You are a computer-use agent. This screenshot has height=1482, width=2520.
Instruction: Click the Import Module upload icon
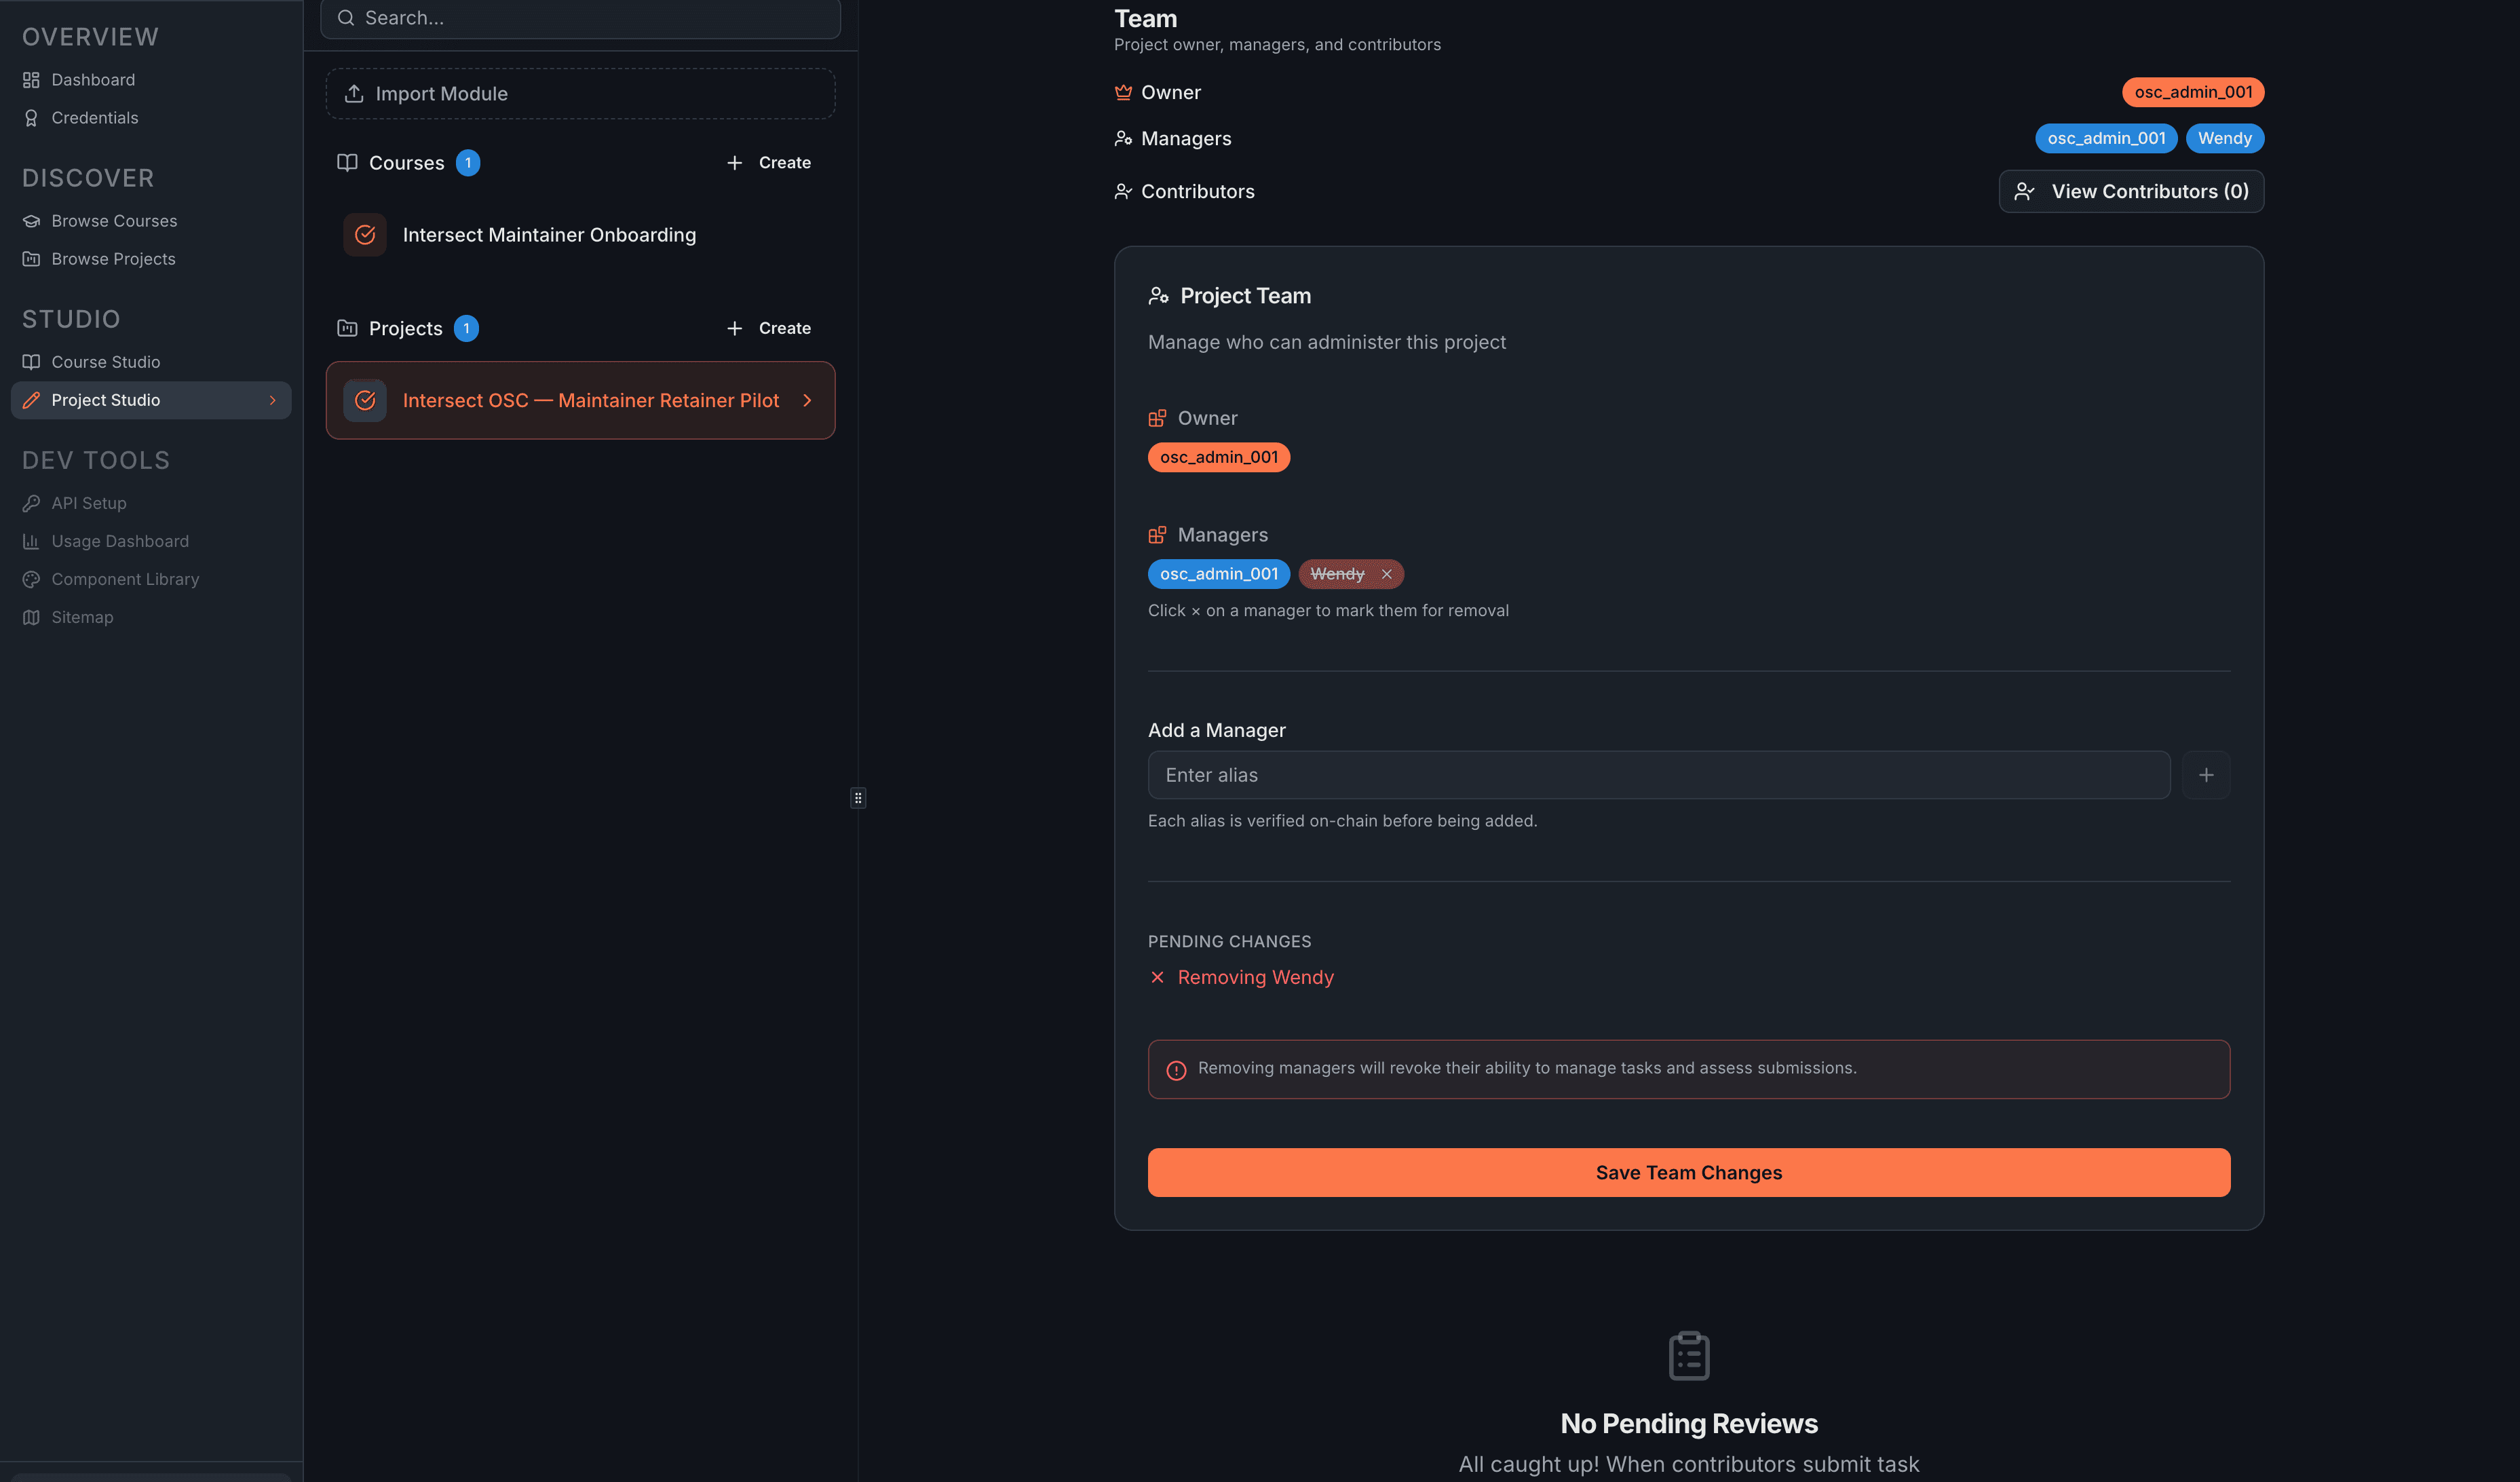[355, 93]
